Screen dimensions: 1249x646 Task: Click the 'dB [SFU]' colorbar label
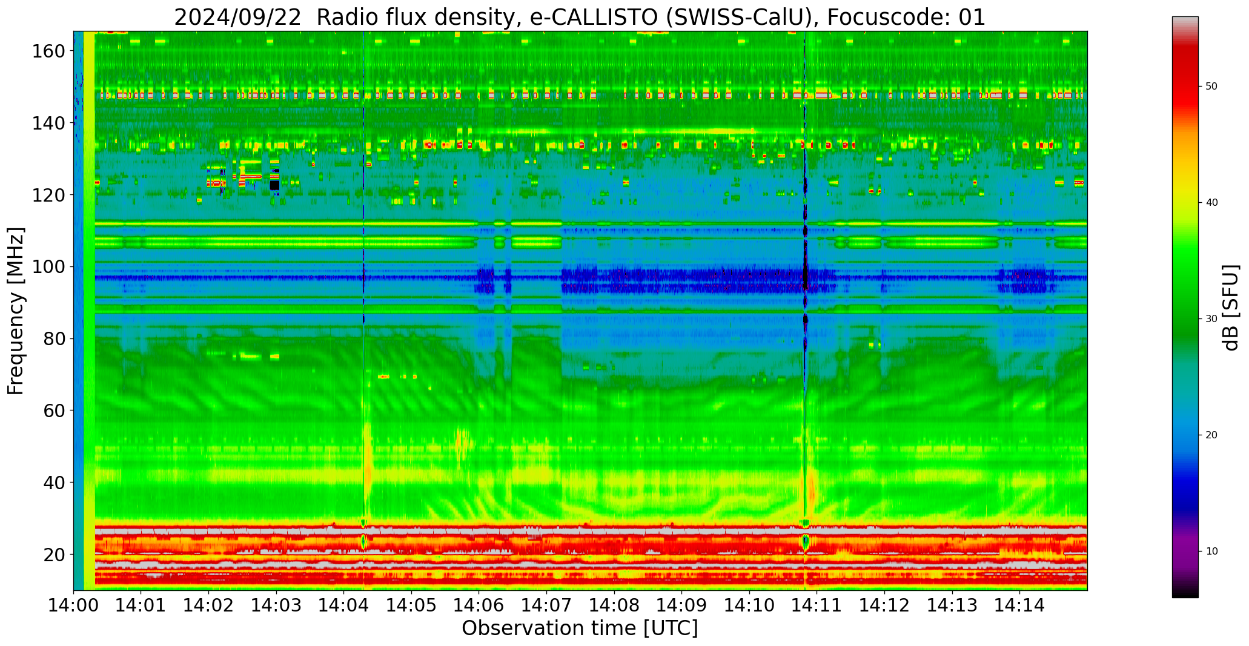(1231, 307)
